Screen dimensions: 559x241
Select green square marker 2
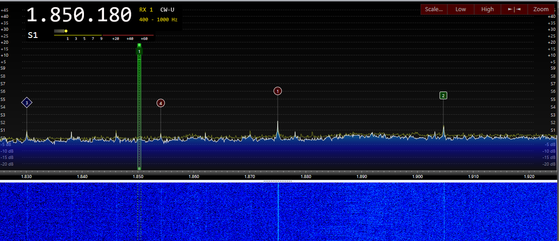[x=443, y=95]
